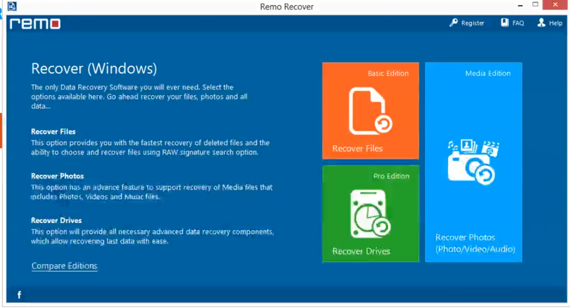Minimize the Remo Recover window

[520, 6]
